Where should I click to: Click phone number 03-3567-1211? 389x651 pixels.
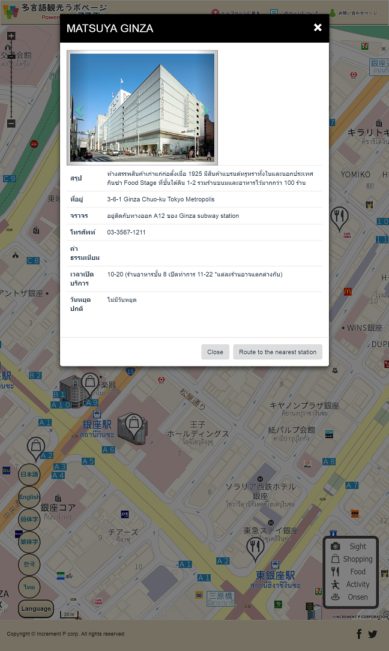pyautogui.click(x=126, y=232)
